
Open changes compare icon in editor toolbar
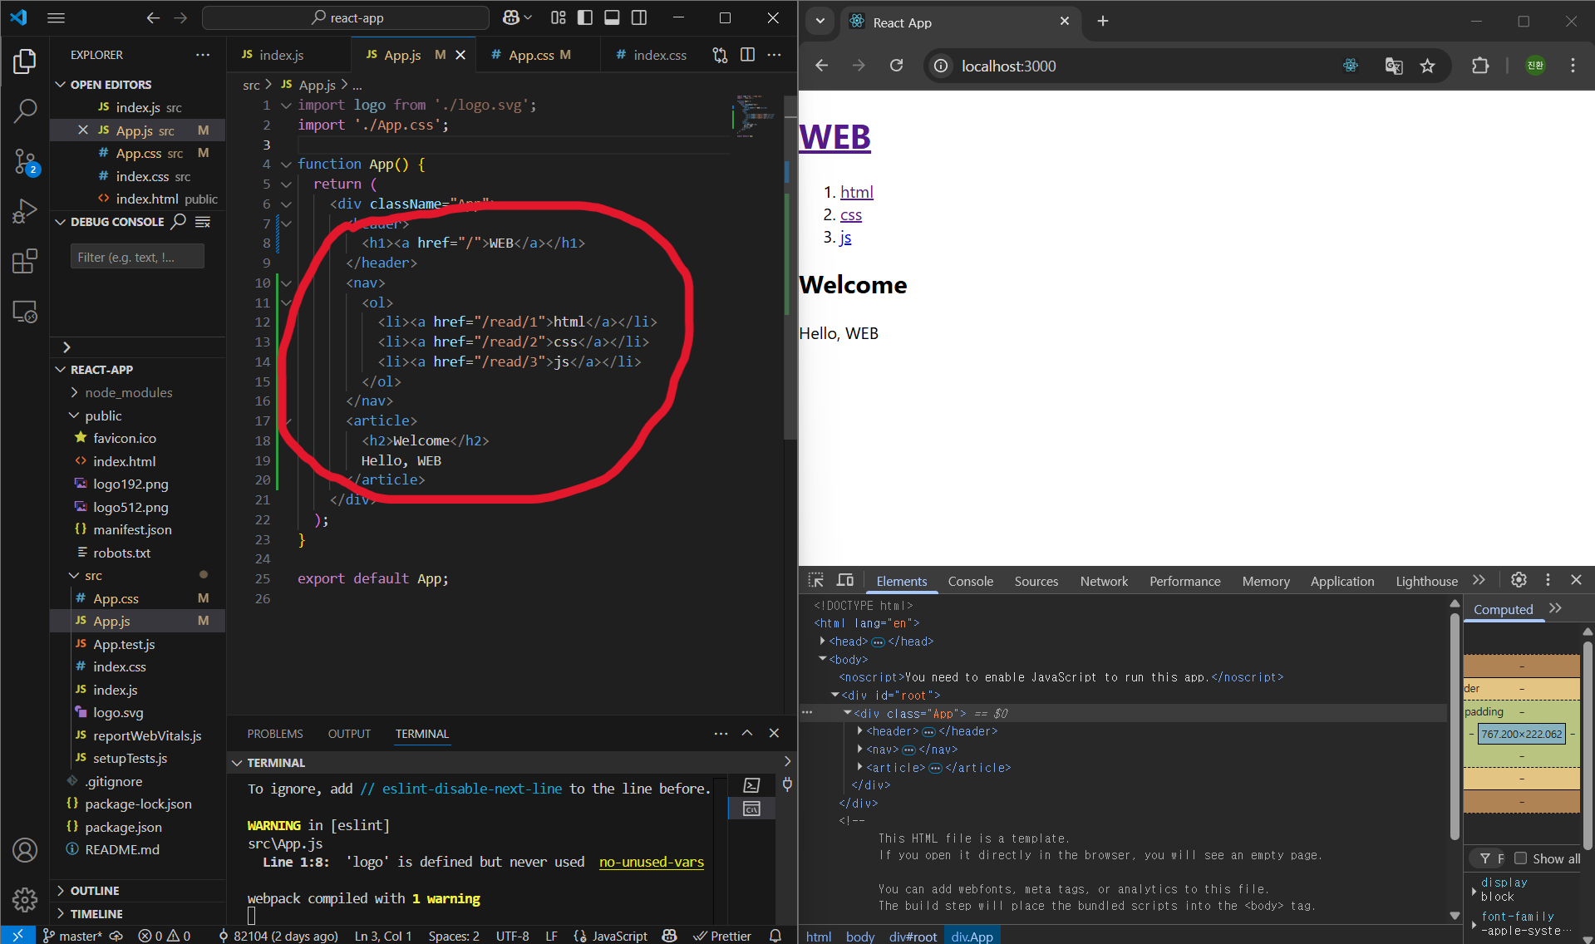720,55
